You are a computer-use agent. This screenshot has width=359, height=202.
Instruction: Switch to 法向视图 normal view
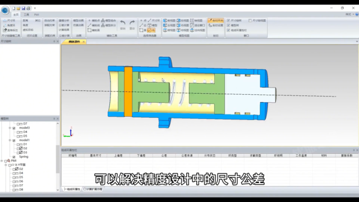198,30
